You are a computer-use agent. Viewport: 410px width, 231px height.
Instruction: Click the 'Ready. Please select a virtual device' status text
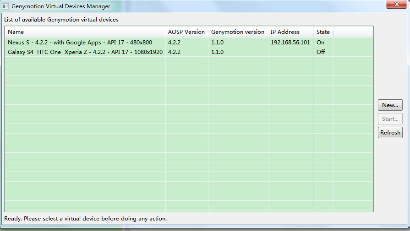(x=86, y=219)
